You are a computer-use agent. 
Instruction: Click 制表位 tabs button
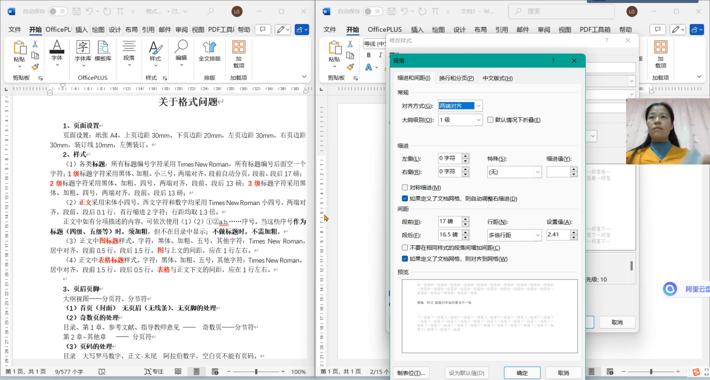(411, 373)
